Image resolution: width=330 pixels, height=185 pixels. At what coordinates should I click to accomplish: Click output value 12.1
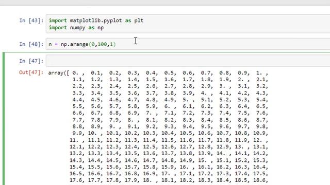click(x=76, y=146)
